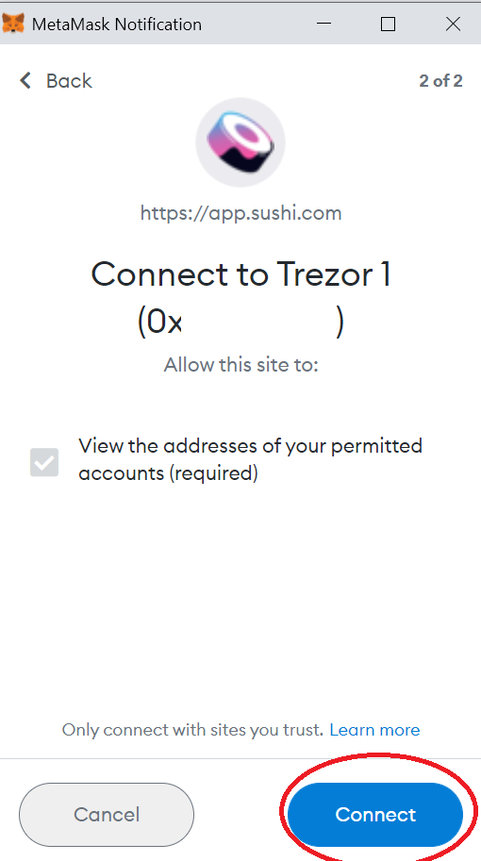Click the Connect to Trezor 1 heading
Screen dimensions: 481x861
241,274
